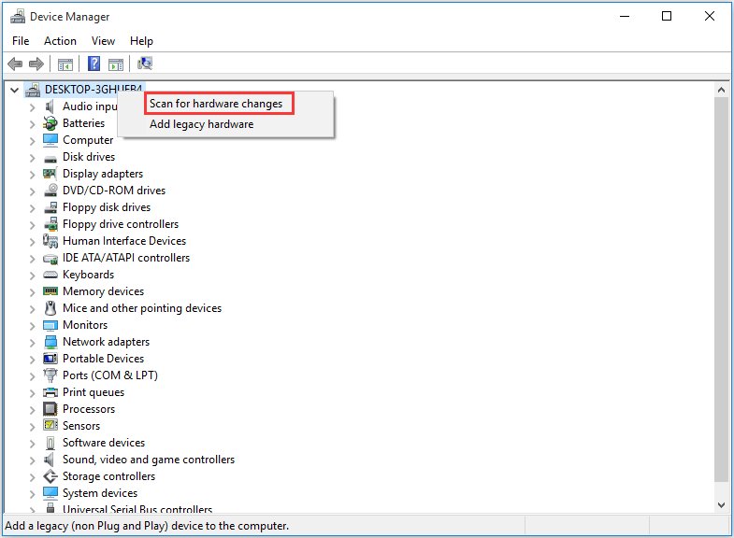Click scrollbar up arrow
Image resolution: width=734 pixels, height=538 pixels.
coord(721,90)
